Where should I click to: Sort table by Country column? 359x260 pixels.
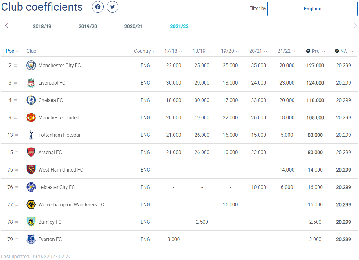pos(145,51)
